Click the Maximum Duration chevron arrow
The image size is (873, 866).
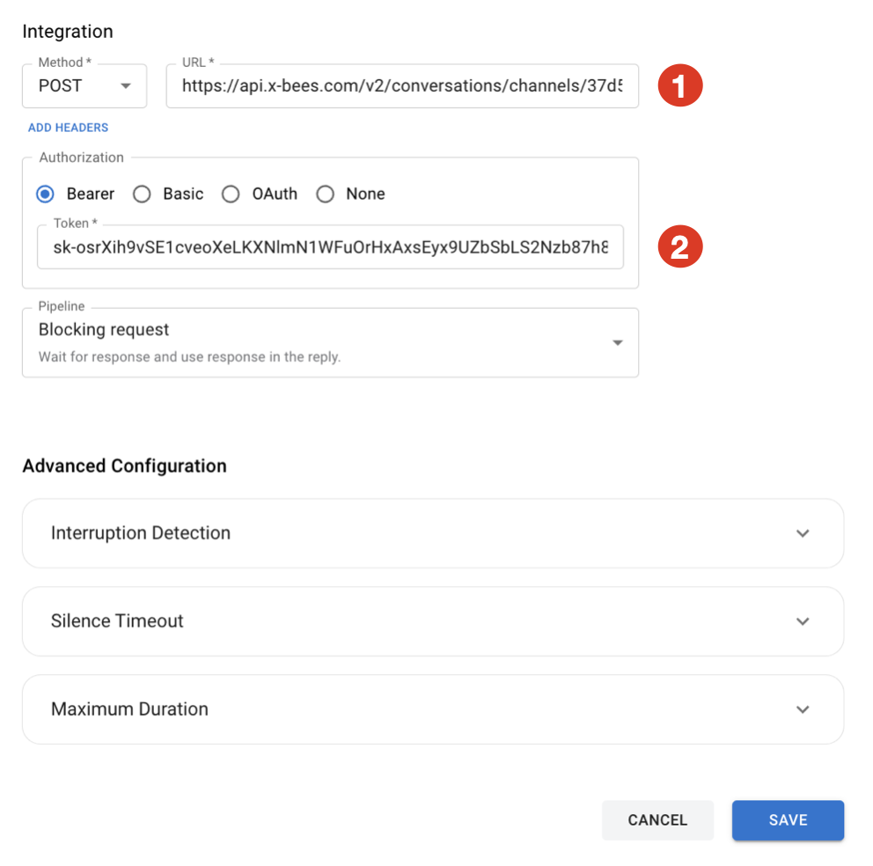tap(802, 709)
